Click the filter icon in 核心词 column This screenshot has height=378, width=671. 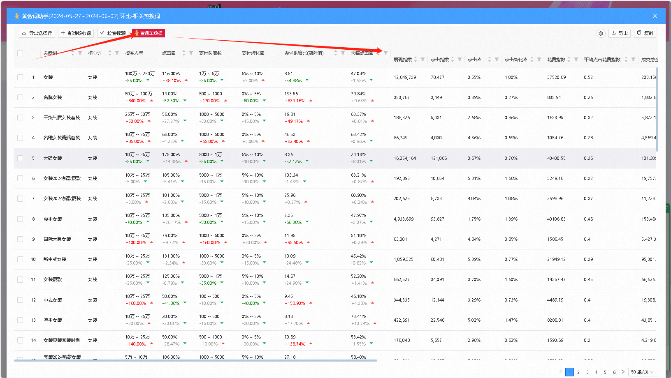pyautogui.click(x=117, y=53)
